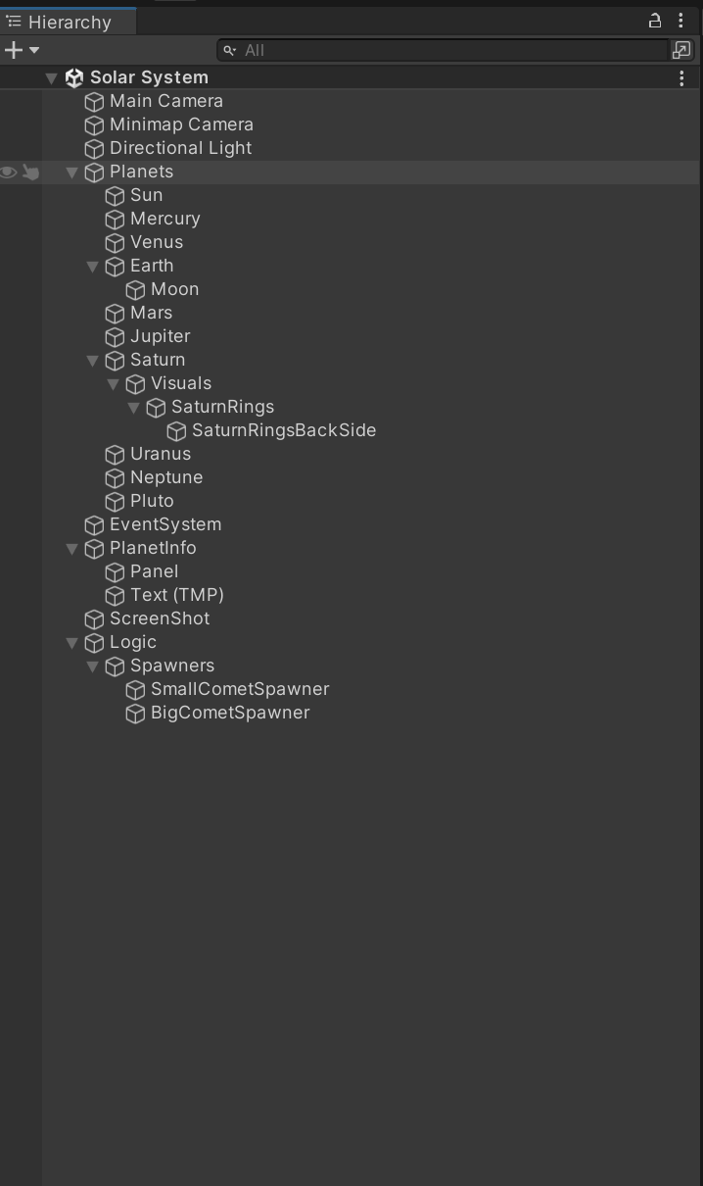Open the Solar System scene options menu

point(681,78)
